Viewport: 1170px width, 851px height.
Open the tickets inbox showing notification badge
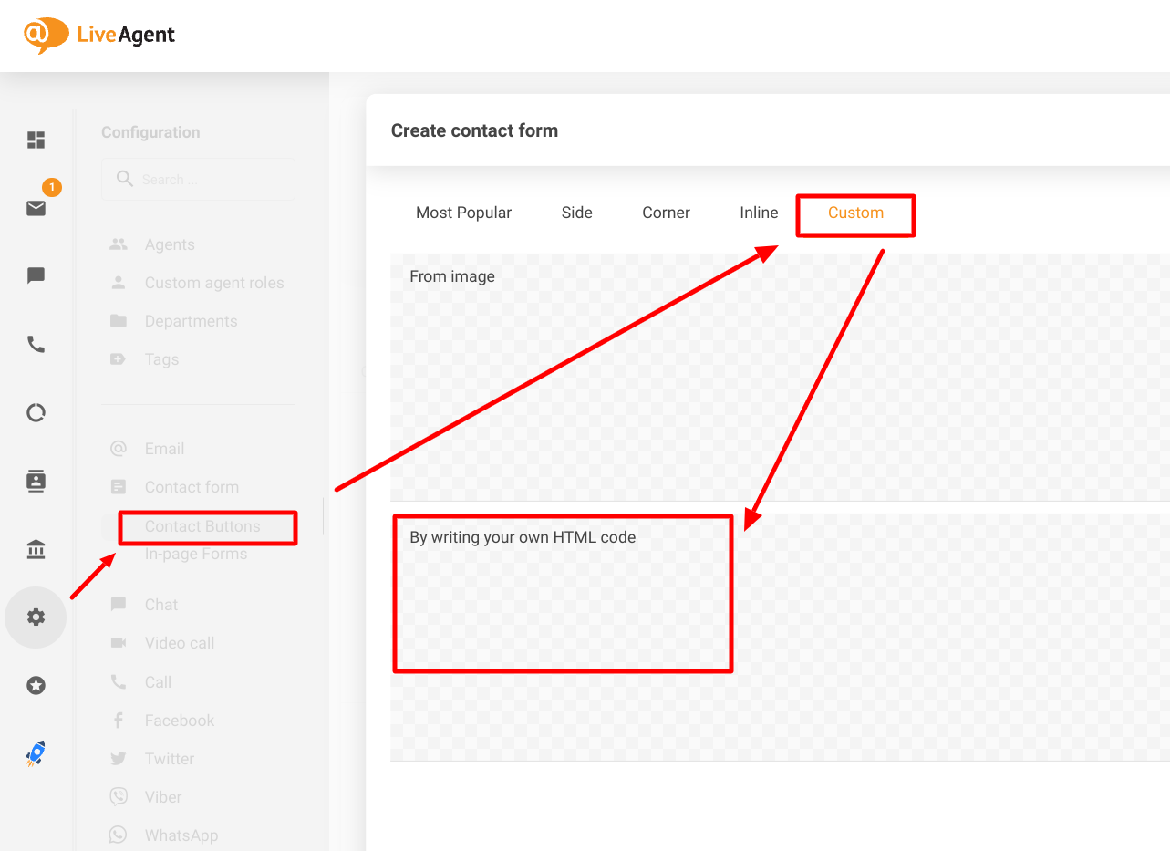[x=36, y=208]
